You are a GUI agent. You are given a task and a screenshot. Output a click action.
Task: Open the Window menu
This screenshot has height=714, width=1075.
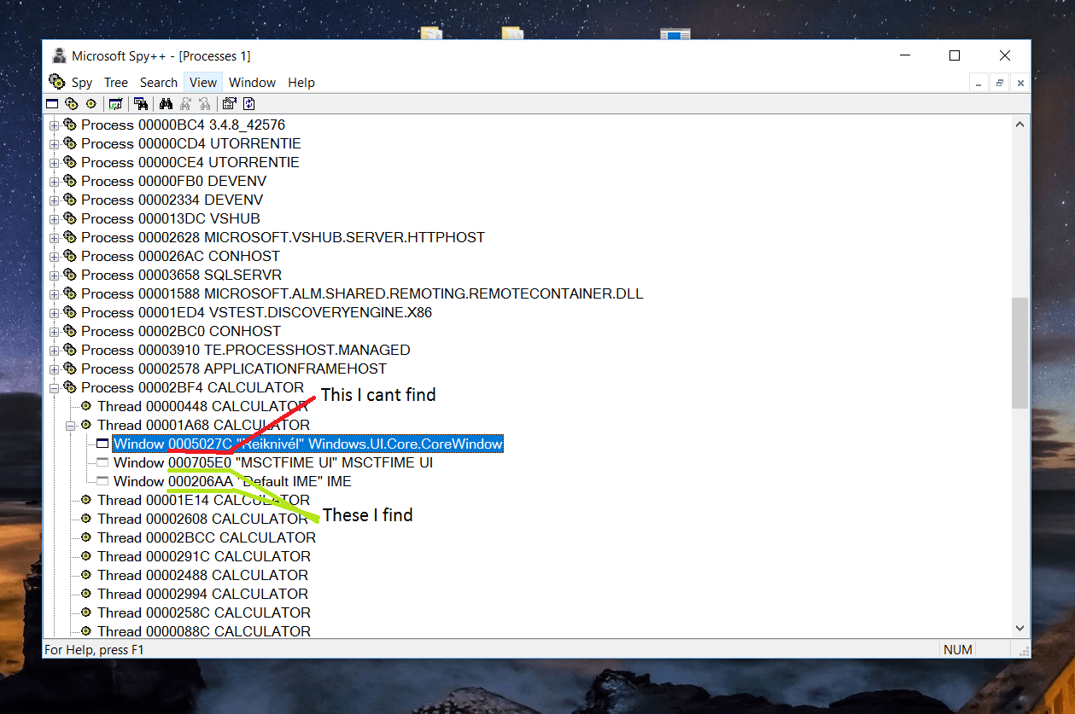pos(252,83)
